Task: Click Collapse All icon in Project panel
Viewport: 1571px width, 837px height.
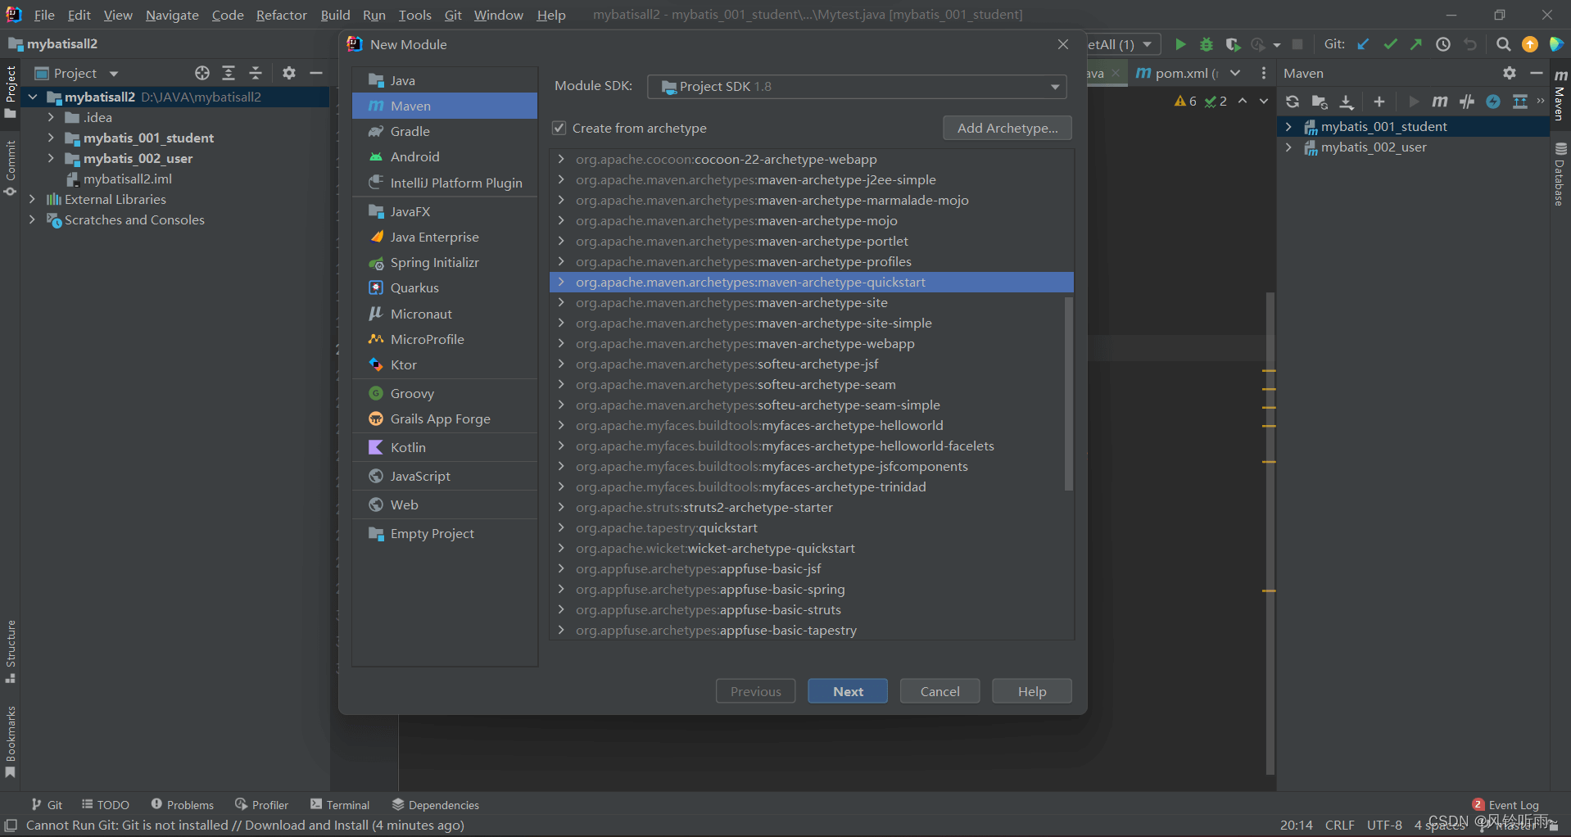Action: point(256,73)
